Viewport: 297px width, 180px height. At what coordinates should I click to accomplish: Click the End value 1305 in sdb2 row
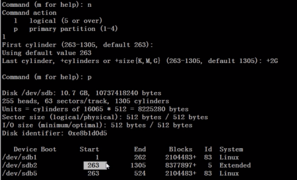click(138, 165)
